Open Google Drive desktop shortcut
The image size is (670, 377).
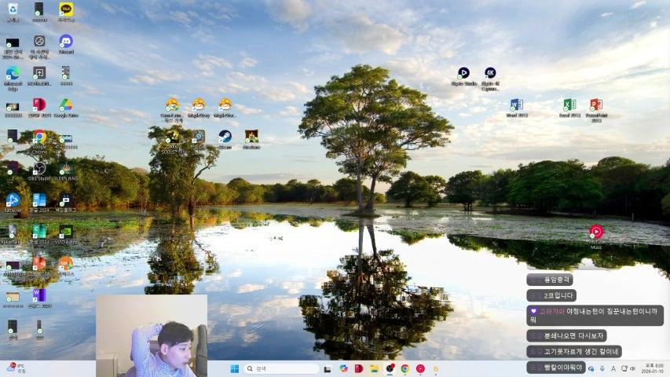click(66, 108)
